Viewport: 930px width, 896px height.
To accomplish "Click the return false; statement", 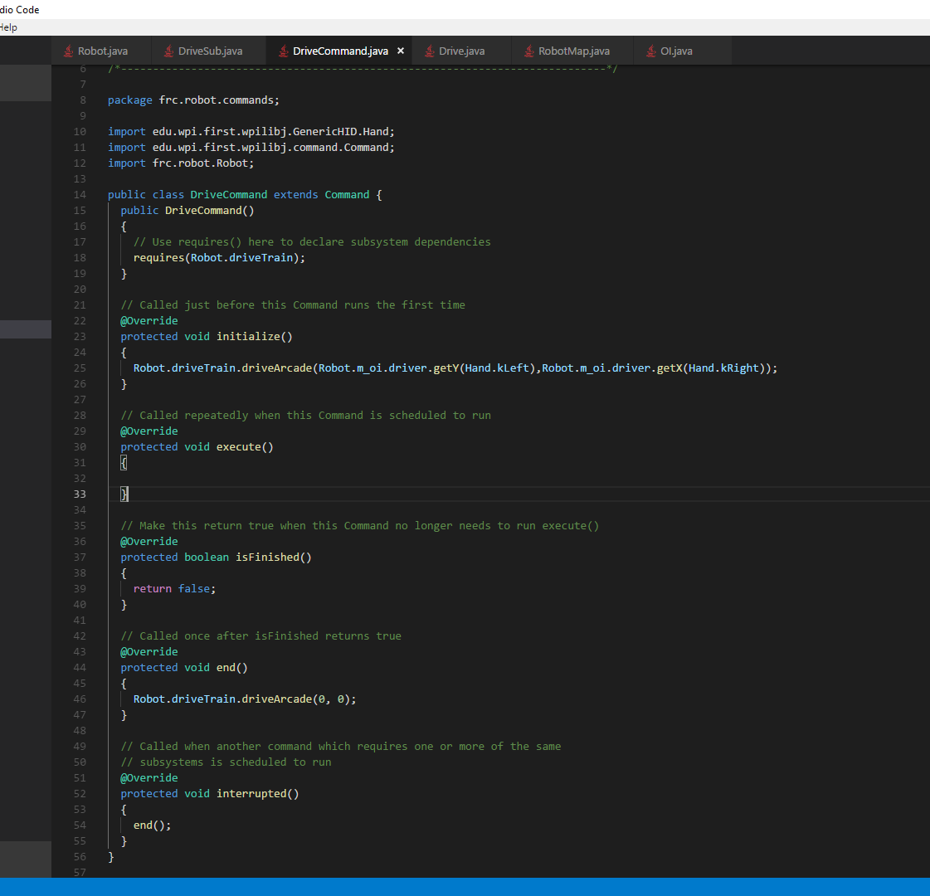I will [x=174, y=588].
